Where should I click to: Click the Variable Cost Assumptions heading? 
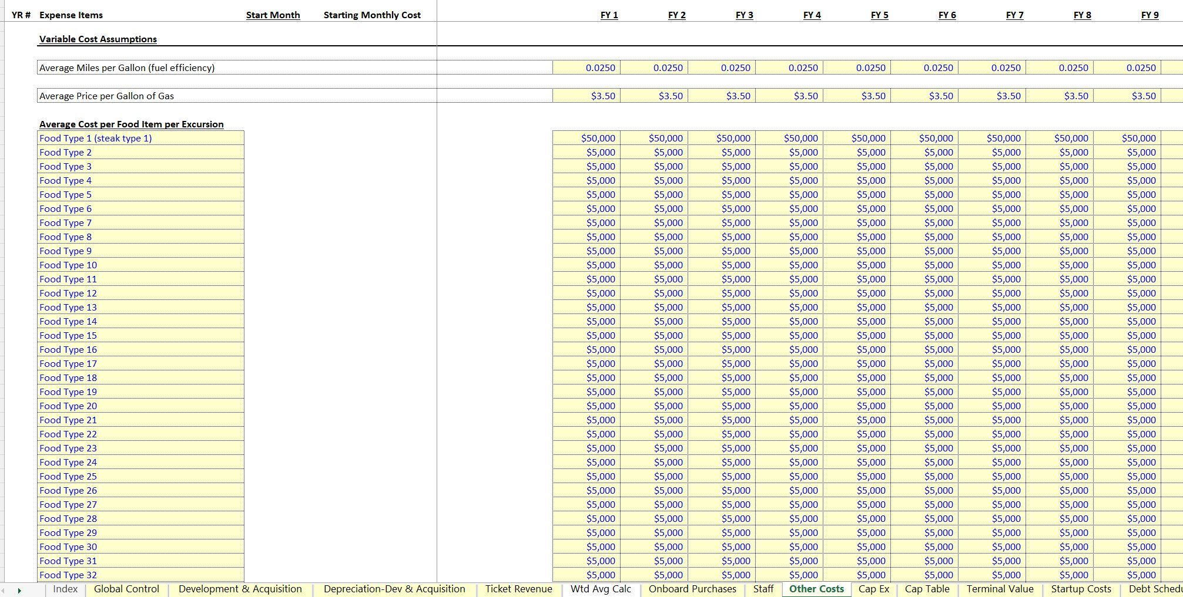pos(98,39)
